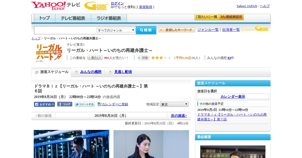This screenshot has width=302, height=158.
Task: Click the Facebook シェア button
Action: 65,104
